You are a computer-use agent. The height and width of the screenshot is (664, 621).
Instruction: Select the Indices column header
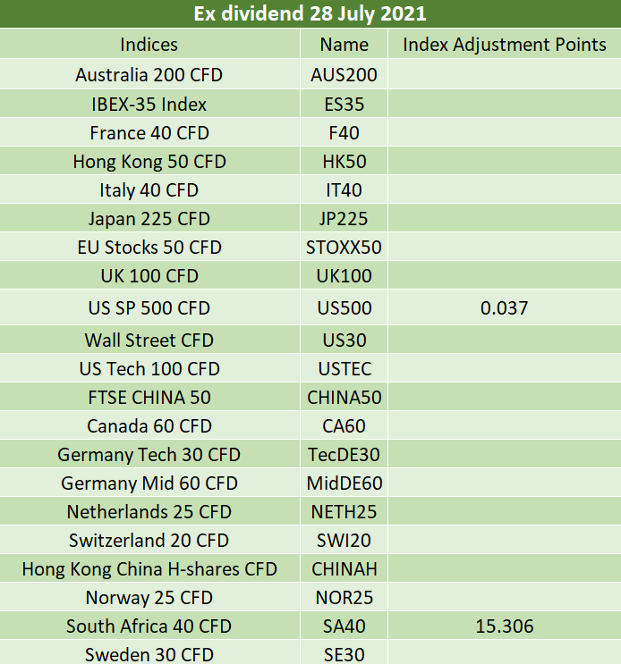[x=149, y=44]
